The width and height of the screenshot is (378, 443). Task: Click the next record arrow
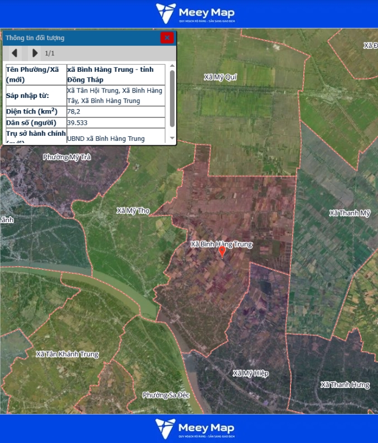[35, 53]
